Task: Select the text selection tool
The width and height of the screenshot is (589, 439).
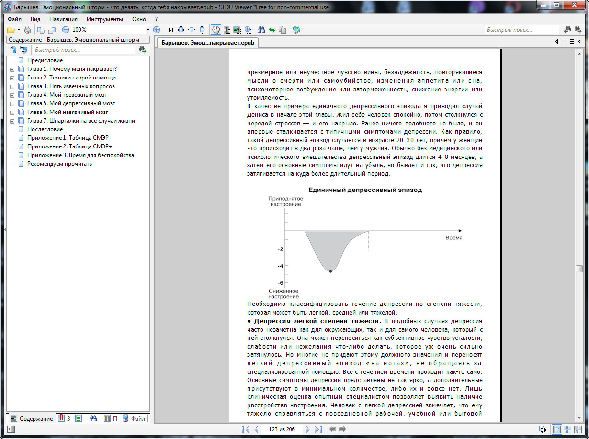Action: pyautogui.click(x=227, y=30)
